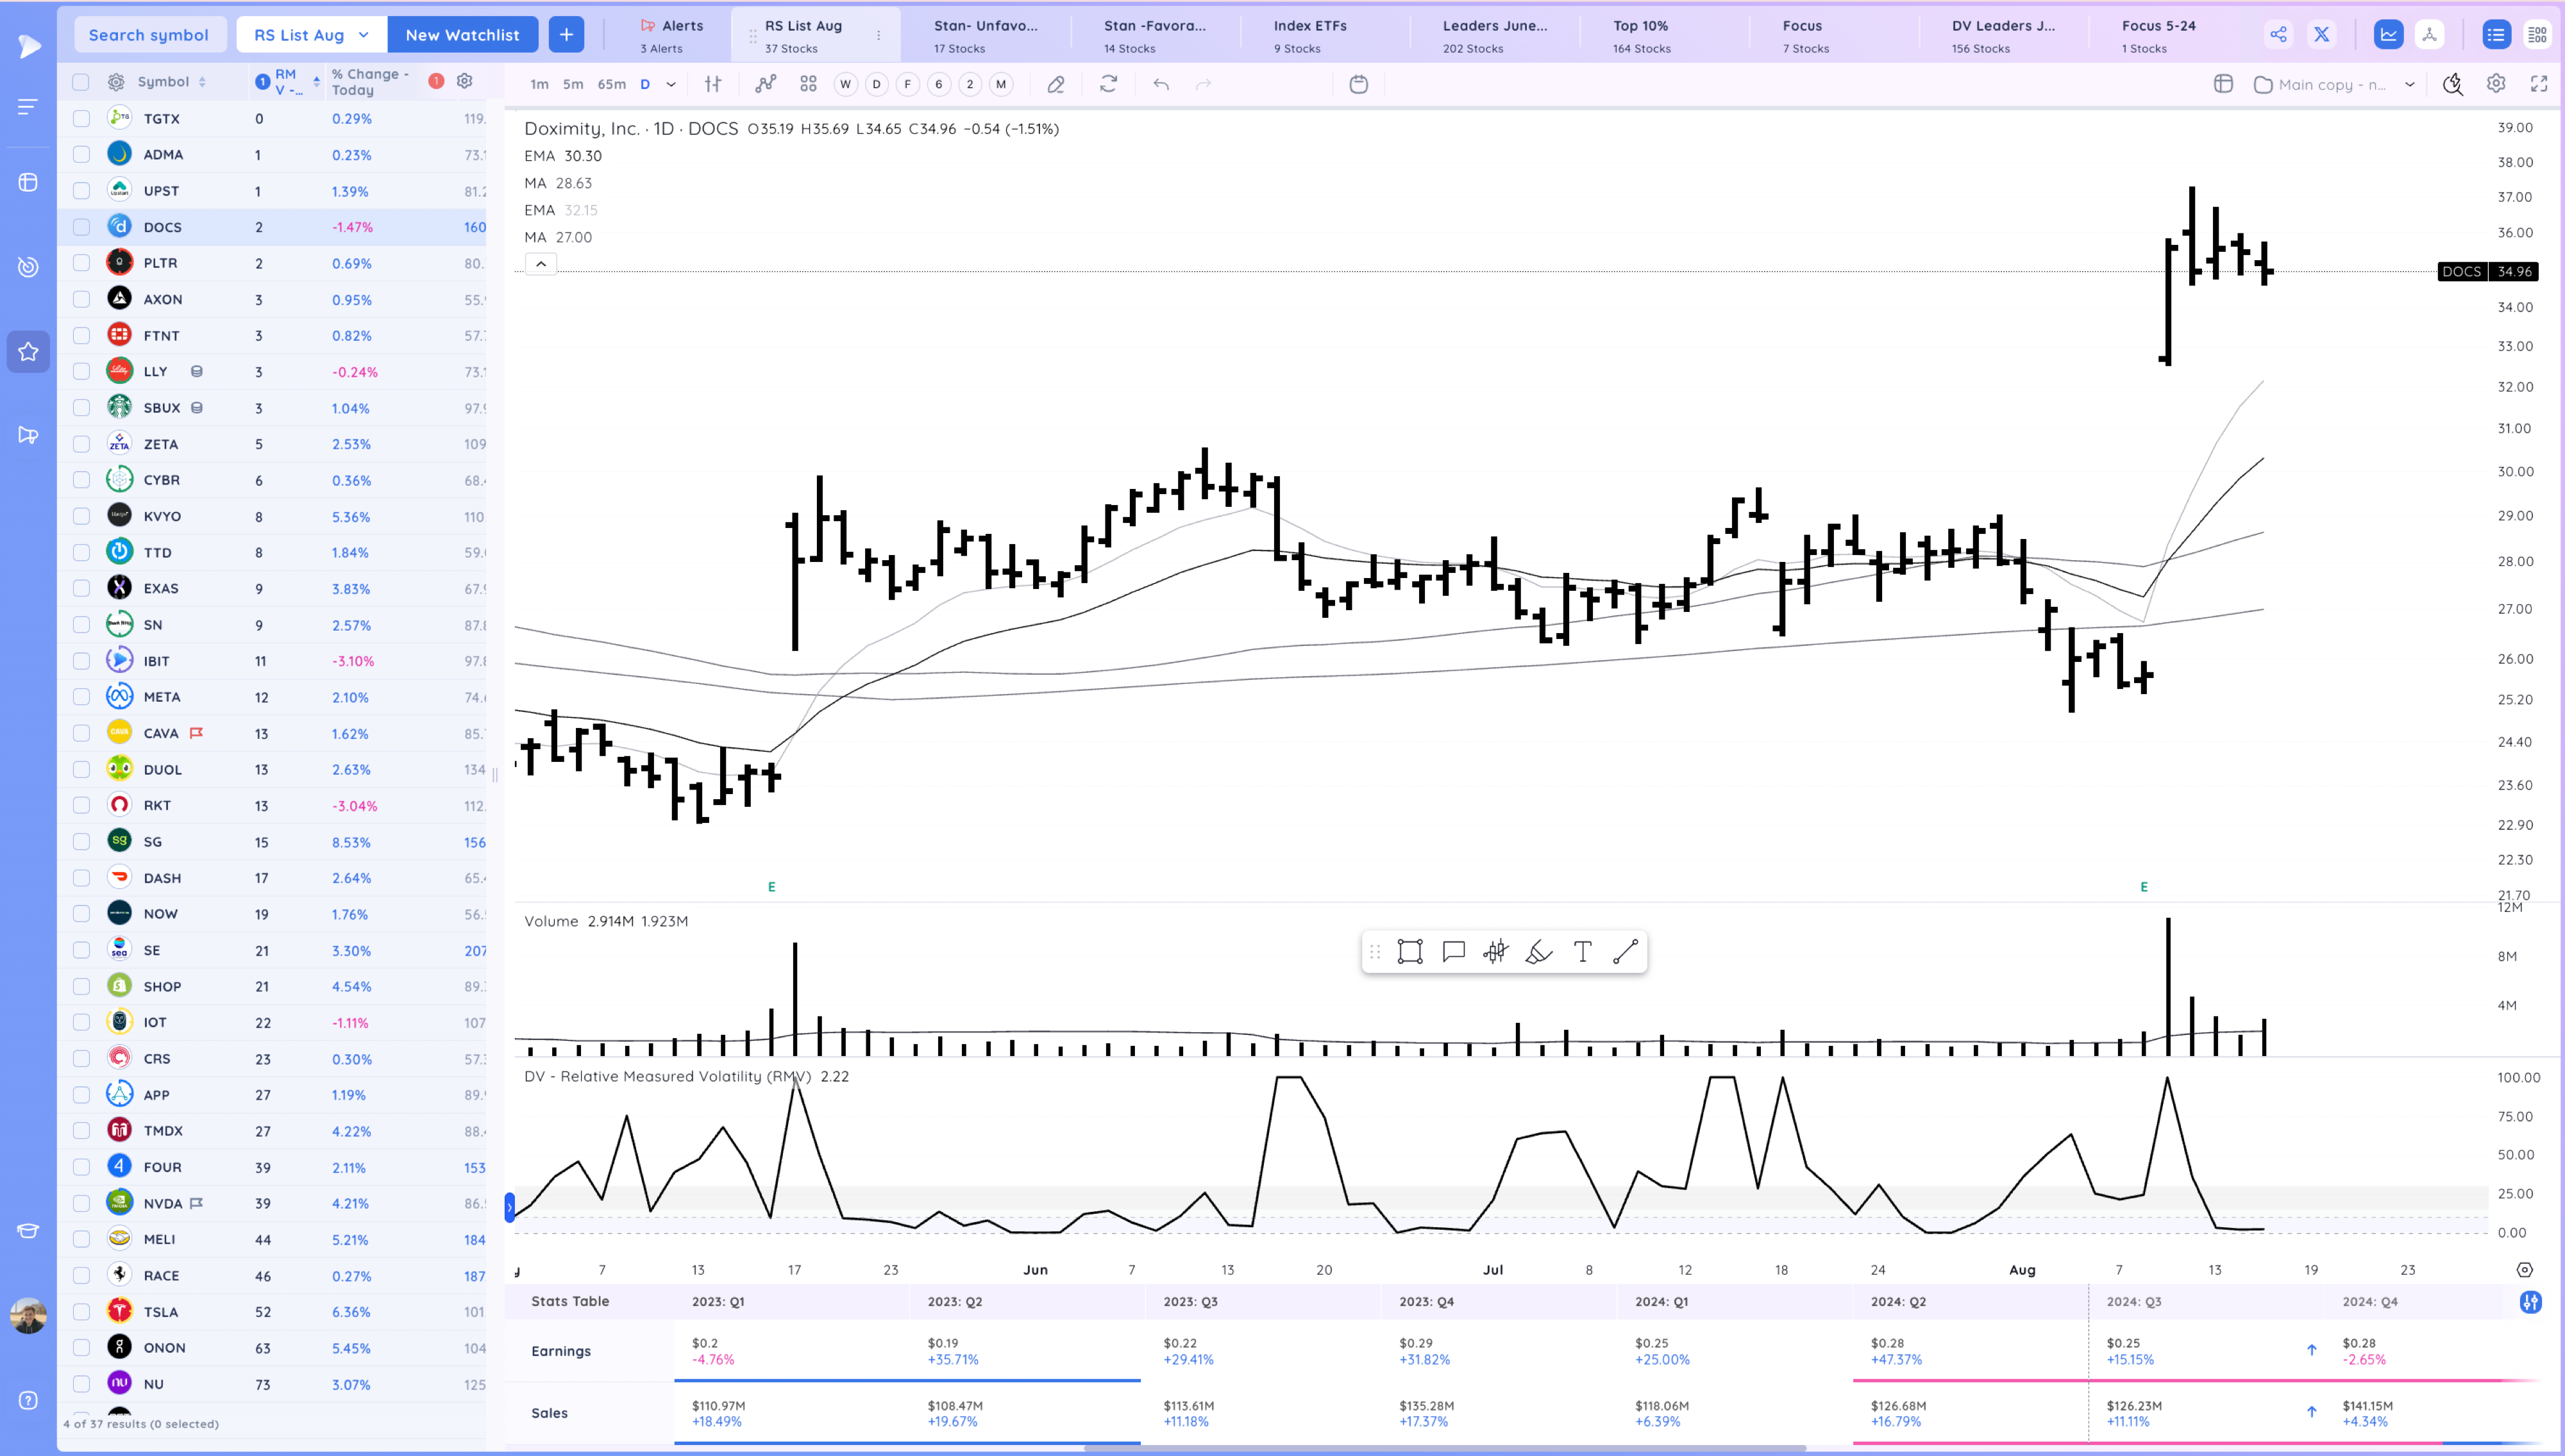Viewport: 2565px width, 1456px height.
Task: Select the Highlighter drawing tool
Action: (1538, 951)
